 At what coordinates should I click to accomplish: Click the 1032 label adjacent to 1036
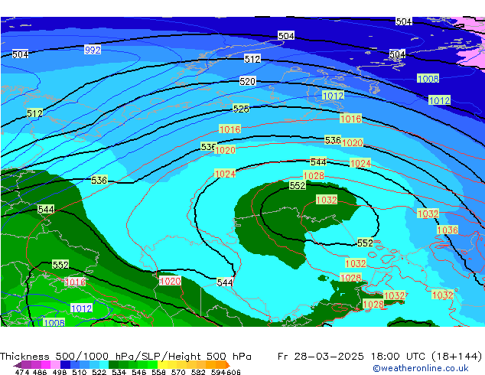point(428,214)
